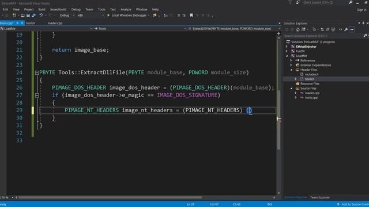
Task: Click the Find in Files icon
Action: point(155,16)
